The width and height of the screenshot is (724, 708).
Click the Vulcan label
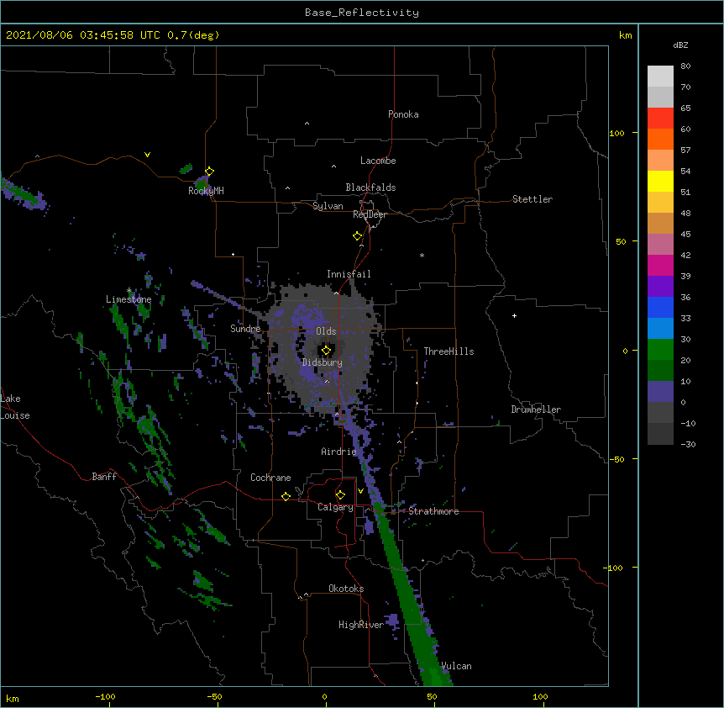coord(456,666)
